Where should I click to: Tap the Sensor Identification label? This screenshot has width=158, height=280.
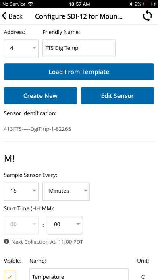(x=30, y=113)
